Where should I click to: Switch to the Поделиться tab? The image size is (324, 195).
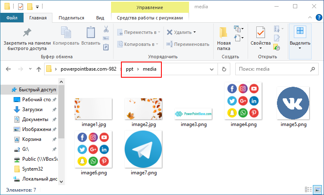pyautogui.click(x=71, y=18)
